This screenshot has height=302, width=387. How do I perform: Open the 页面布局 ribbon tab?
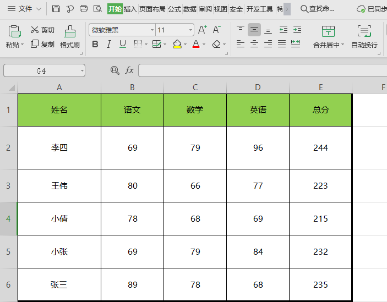152,9
